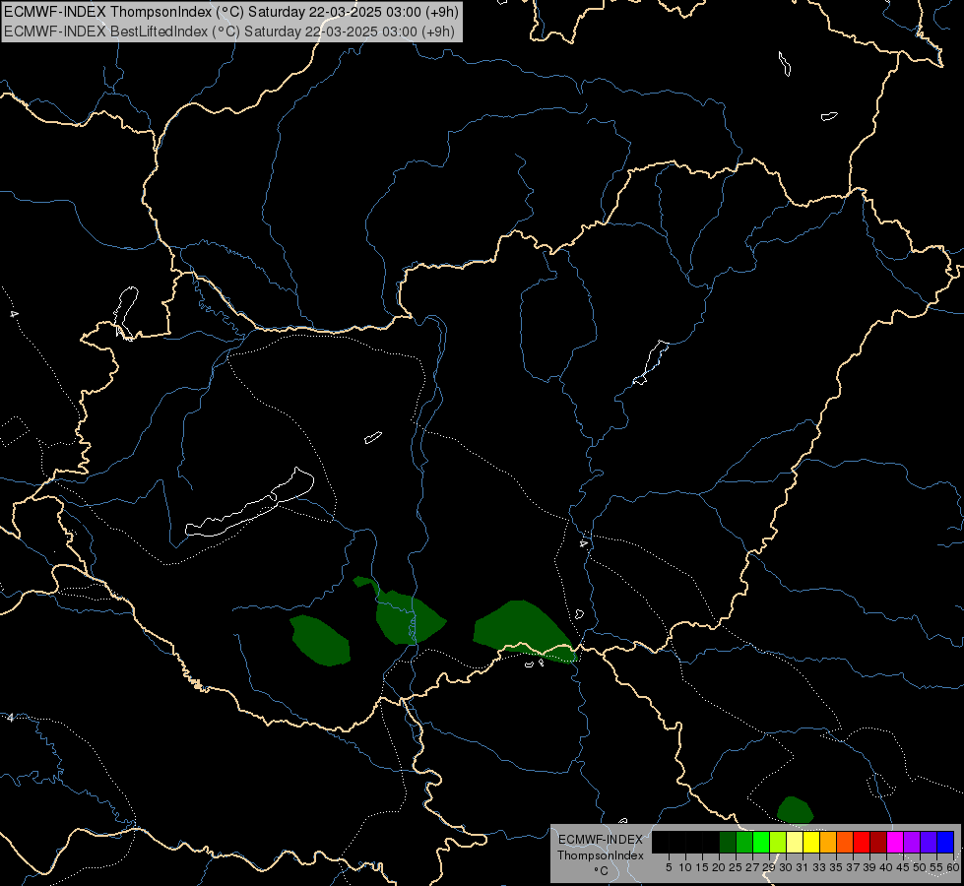The image size is (964, 886).
Task: Click the ThompsonIndex title line at top
Action: tap(231, 12)
